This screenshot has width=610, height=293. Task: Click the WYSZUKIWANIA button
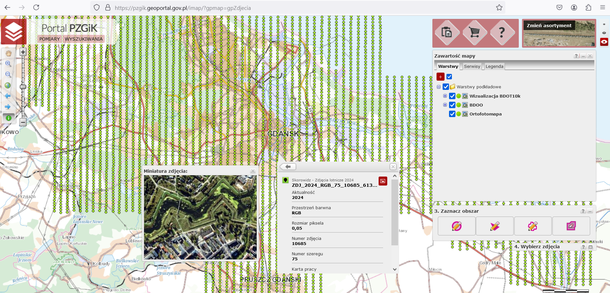point(84,39)
